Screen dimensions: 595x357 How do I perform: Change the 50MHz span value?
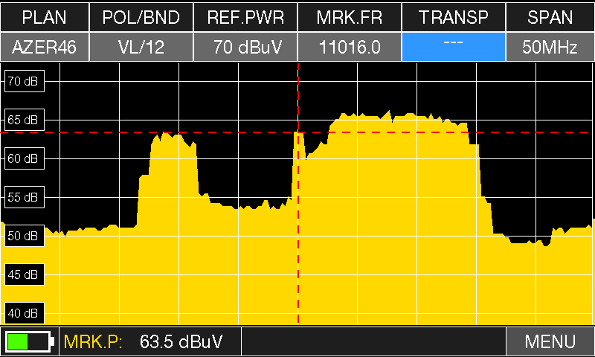550,47
